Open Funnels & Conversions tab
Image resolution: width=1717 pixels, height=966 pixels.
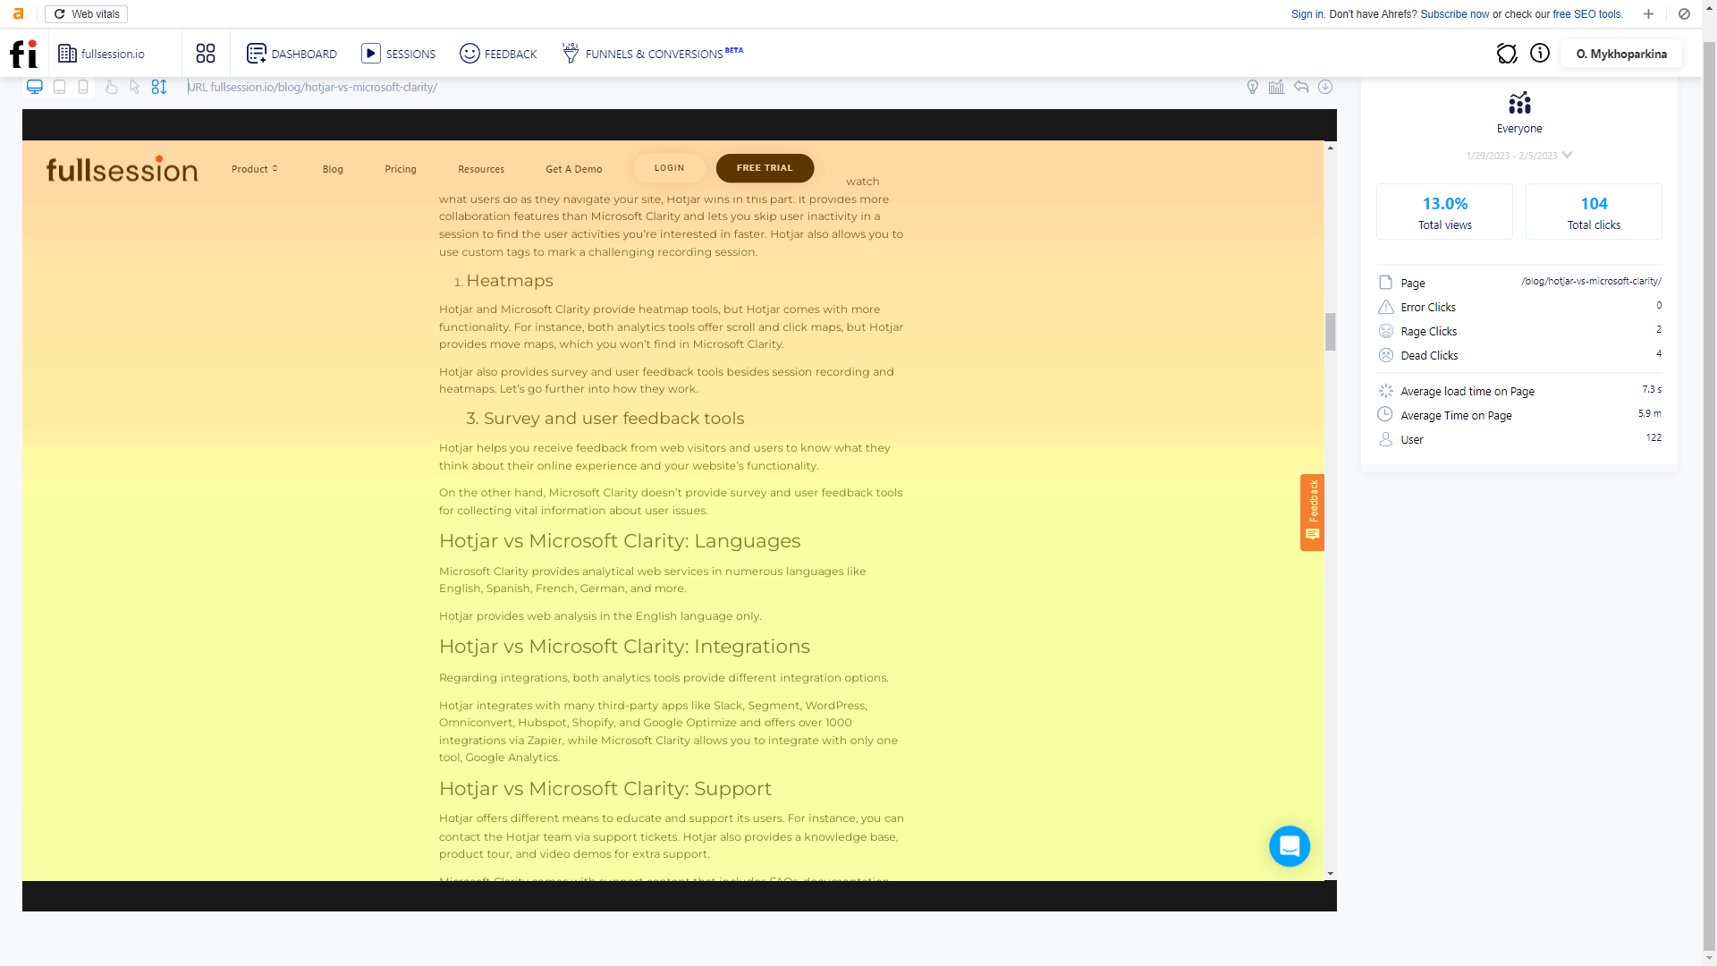[x=653, y=54]
